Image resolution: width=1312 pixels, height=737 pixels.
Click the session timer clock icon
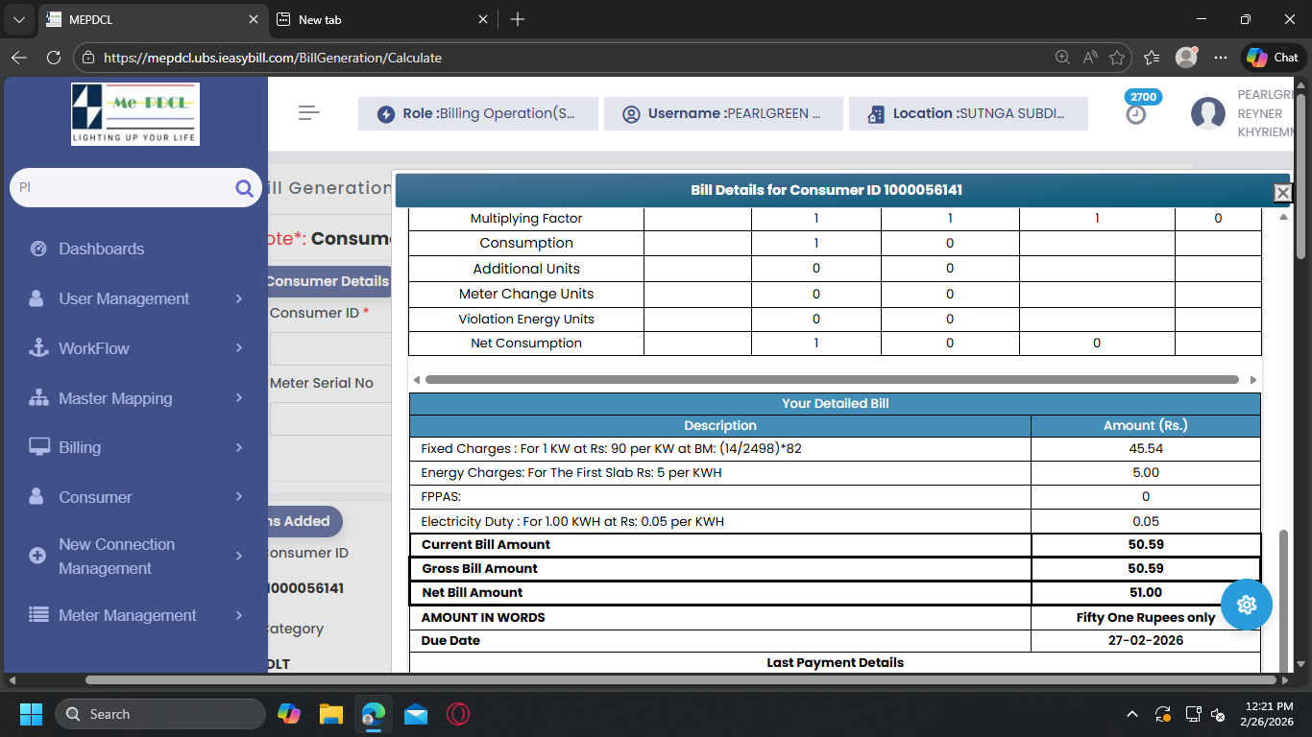click(1136, 114)
